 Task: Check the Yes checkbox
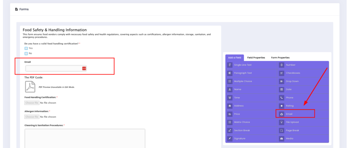click(x=26, y=48)
